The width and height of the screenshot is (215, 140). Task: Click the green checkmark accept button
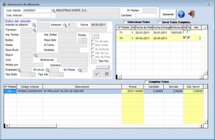[x=97, y=74]
